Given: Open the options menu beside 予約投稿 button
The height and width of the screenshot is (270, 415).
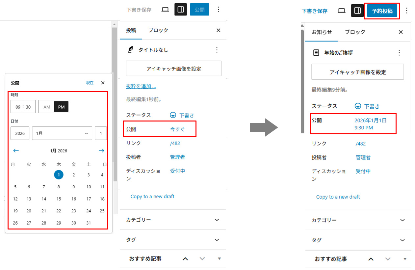Looking at the screenshot, I should coord(406,11).
